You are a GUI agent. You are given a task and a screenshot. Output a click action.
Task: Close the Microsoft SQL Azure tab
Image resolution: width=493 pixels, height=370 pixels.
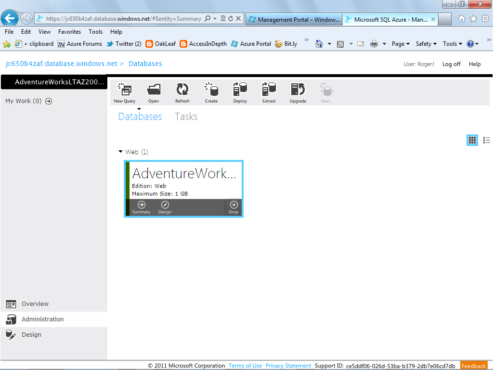pyautogui.click(x=433, y=19)
